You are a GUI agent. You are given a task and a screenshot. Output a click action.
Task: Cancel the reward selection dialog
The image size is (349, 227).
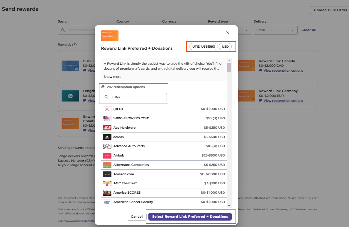136,216
